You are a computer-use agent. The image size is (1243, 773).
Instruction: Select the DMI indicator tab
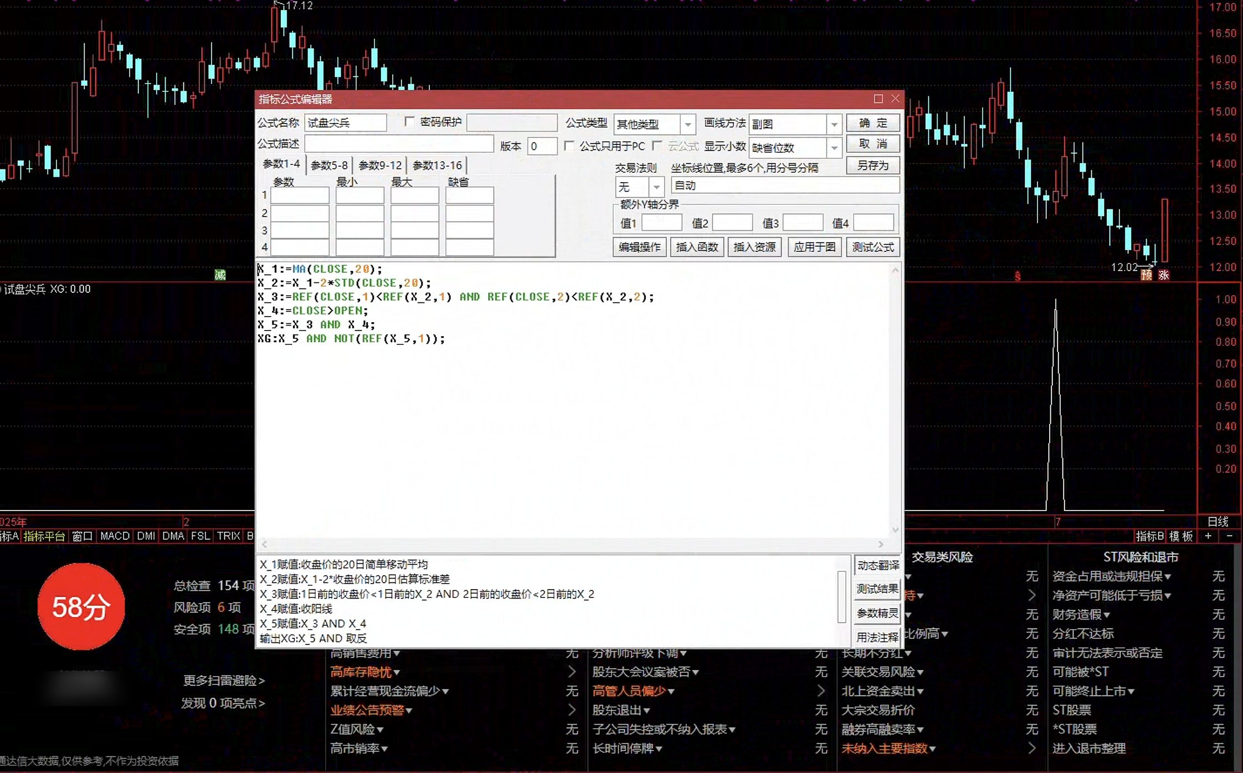pyautogui.click(x=146, y=536)
